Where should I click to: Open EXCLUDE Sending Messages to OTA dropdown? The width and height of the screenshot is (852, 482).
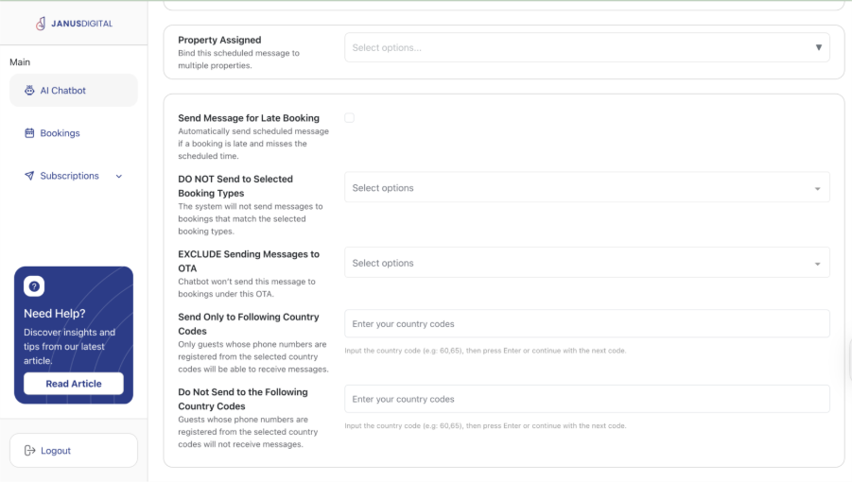pyautogui.click(x=586, y=264)
